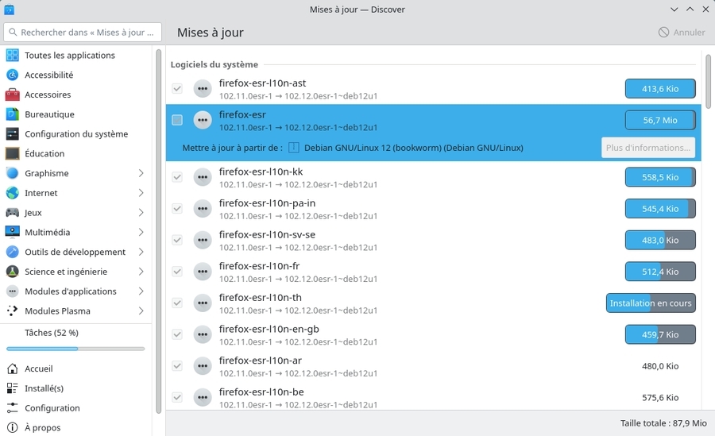Choose the Bureautique category icon
Image resolution: width=715 pixels, height=436 pixels.
(12, 114)
